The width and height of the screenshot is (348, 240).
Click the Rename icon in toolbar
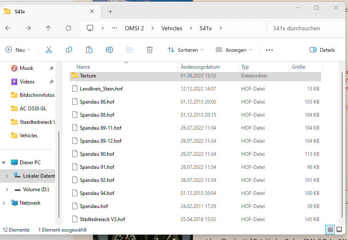[x=109, y=50]
